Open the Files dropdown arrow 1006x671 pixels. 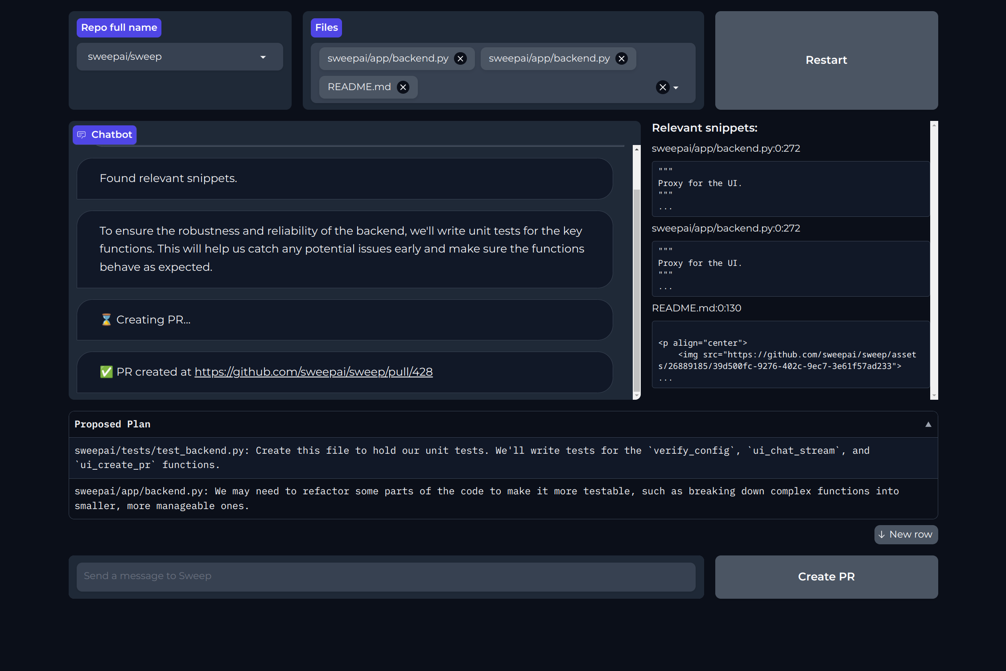pyautogui.click(x=676, y=88)
